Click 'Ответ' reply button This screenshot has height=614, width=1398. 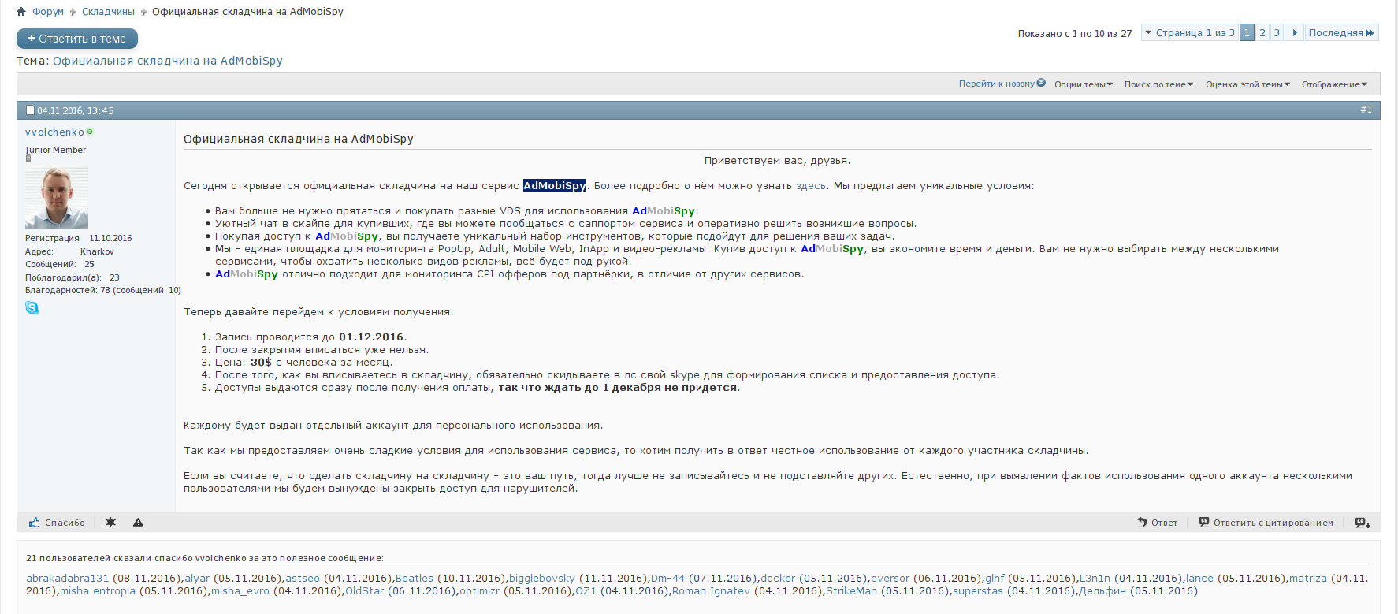click(1157, 523)
